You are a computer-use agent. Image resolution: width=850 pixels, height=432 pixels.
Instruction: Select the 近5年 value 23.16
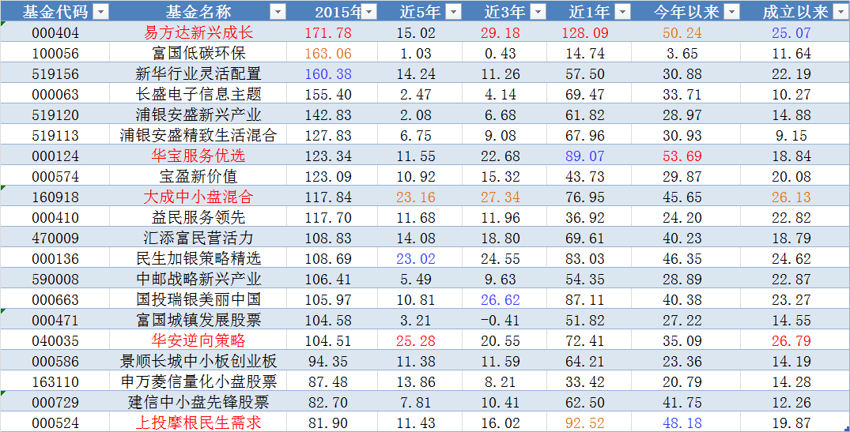click(x=416, y=197)
